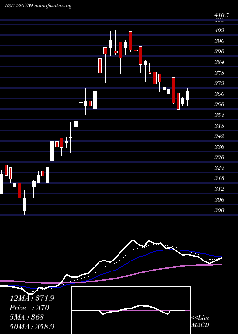This screenshot has height=334, width=238.
Task: Click the 300 price axis label
Action: (x=219, y=210)
